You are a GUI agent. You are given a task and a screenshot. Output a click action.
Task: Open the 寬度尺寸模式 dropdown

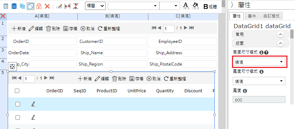(x=259, y=81)
